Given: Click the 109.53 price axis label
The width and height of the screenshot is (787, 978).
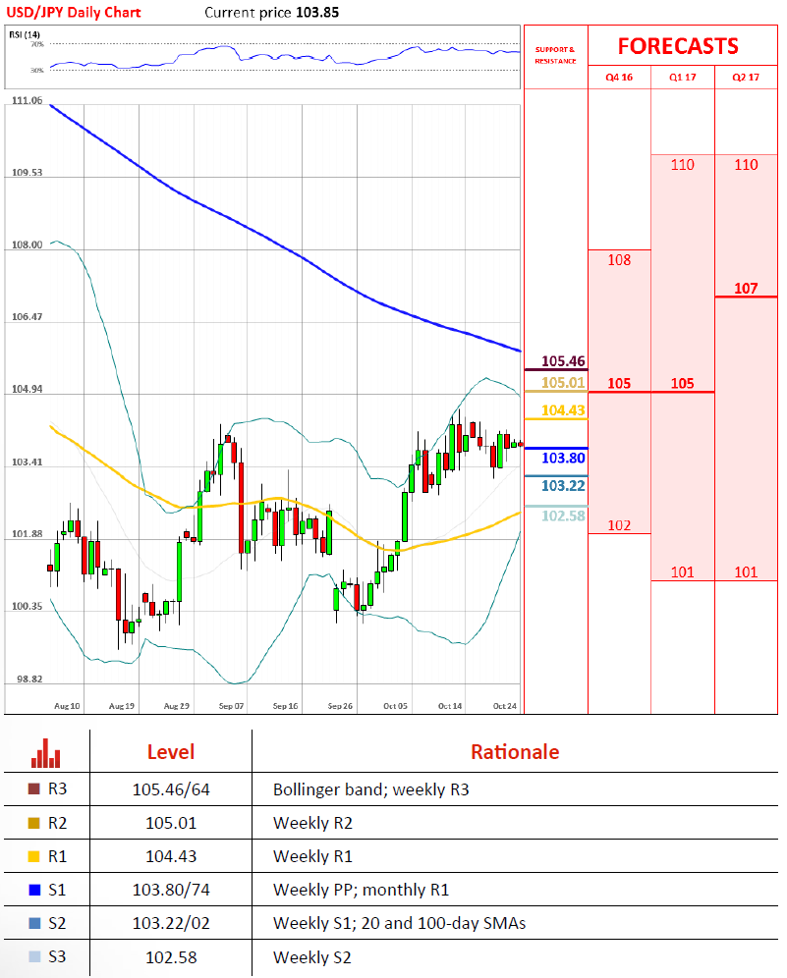Looking at the screenshot, I should [28, 172].
